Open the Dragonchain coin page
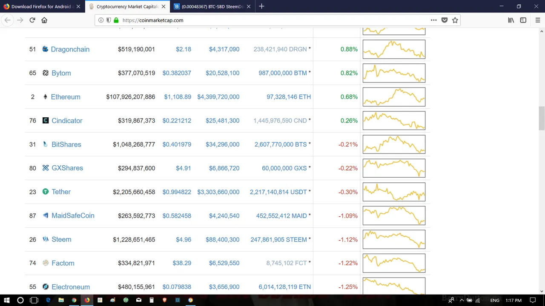This screenshot has height=306, width=545. pyautogui.click(x=70, y=49)
